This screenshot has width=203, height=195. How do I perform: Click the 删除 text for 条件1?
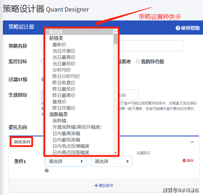coord(190,161)
